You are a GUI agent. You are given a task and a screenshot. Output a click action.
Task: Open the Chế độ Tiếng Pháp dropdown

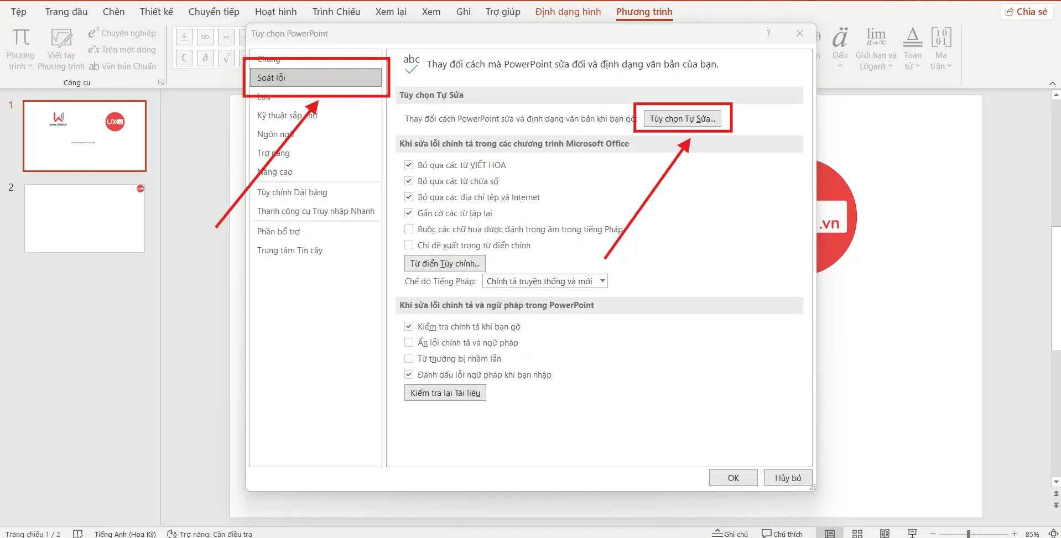click(x=602, y=281)
